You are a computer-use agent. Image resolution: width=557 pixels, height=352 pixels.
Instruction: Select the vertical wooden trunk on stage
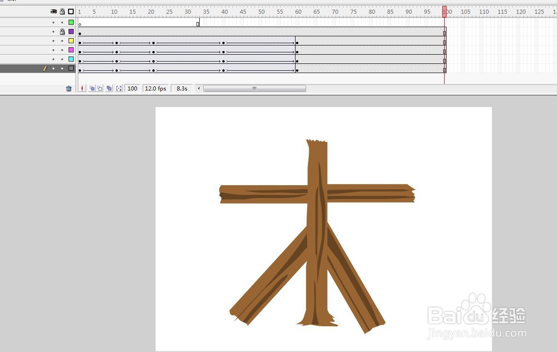point(317,233)
